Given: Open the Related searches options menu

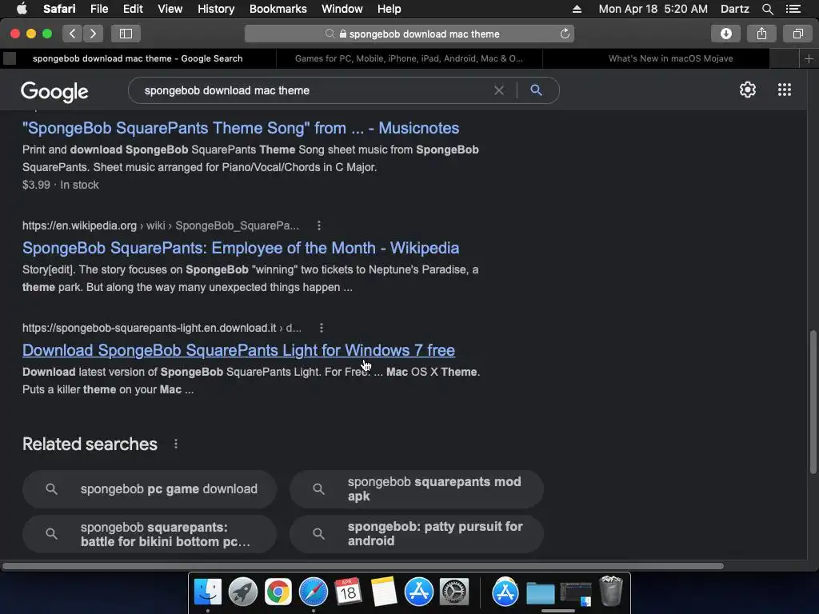Looking at the screenshot, I should pyautogui.click(x=176, y=444).
